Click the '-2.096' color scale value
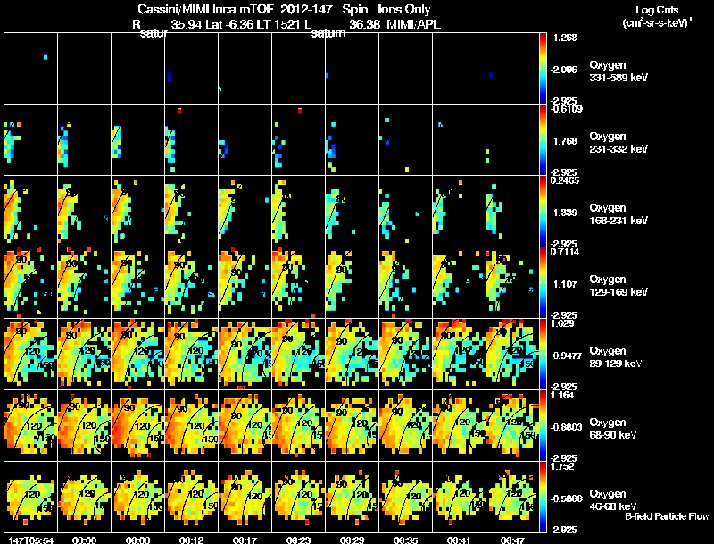Viewport: 714px width, 544px height. click(564, 70)
